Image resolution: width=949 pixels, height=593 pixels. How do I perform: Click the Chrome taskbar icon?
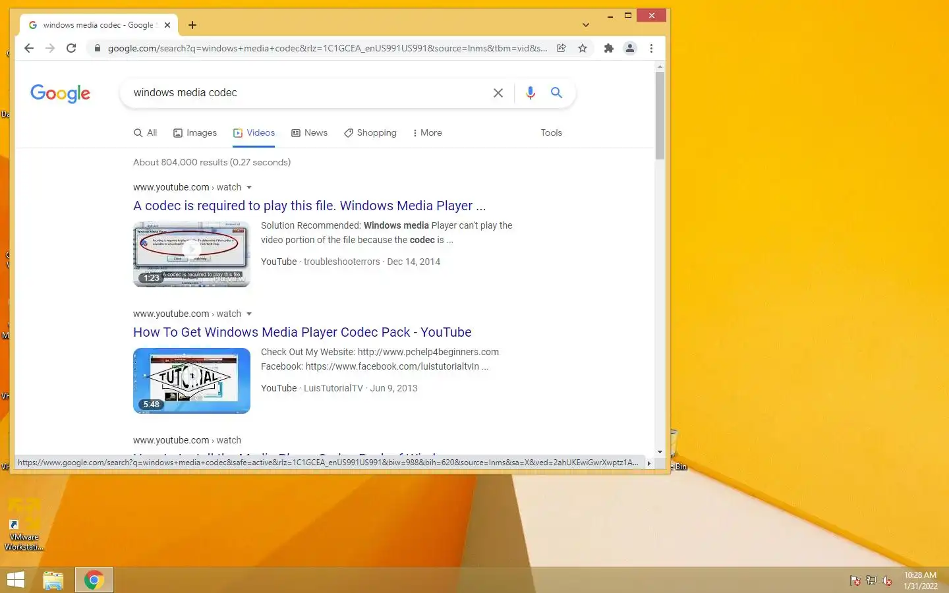click(94, 580)
